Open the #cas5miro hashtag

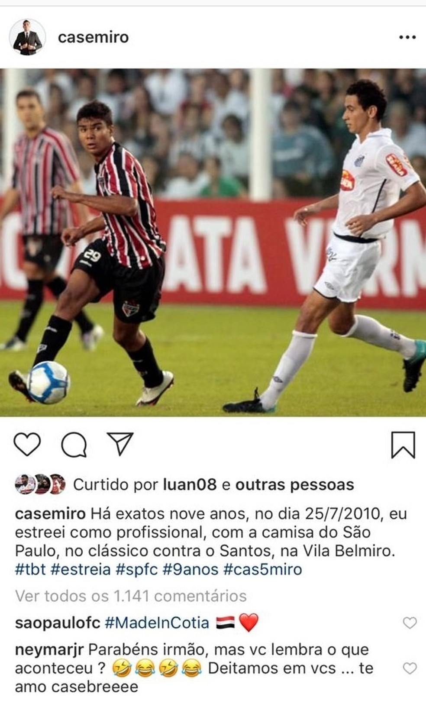tap(262, 569)
